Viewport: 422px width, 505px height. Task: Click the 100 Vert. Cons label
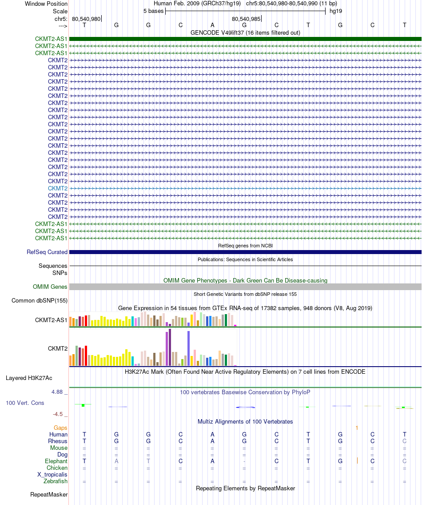coord(25,403)
